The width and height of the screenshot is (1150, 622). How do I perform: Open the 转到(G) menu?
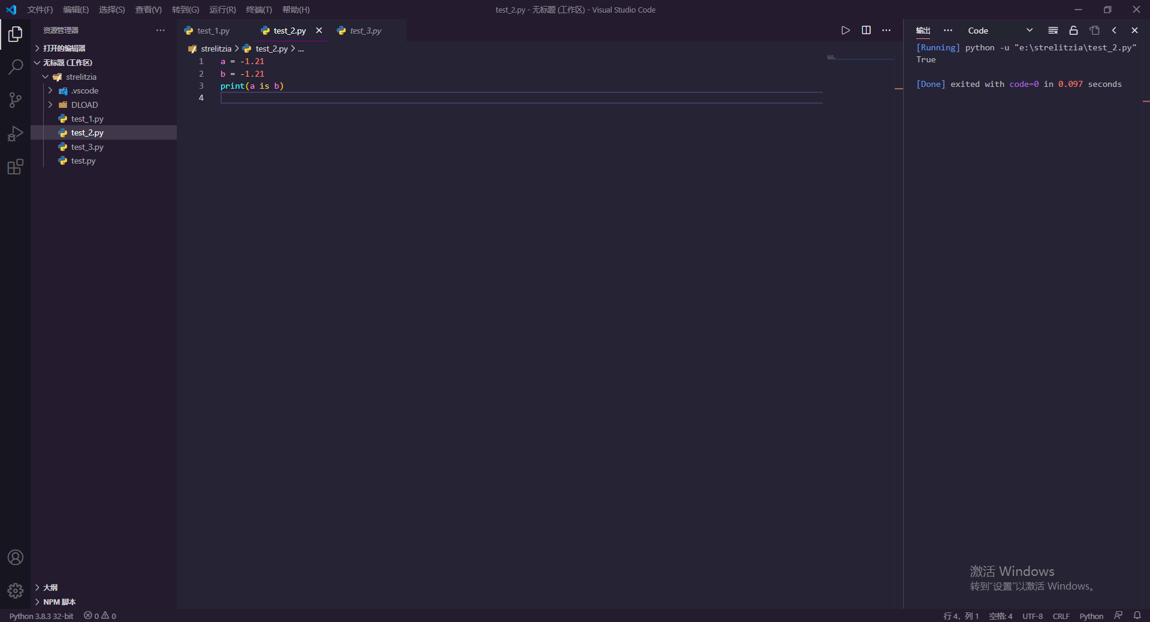coord(185,10)
